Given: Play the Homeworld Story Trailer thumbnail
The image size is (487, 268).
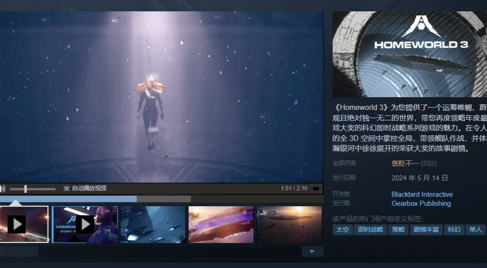Looking at the screenshot, I should 85,224.
